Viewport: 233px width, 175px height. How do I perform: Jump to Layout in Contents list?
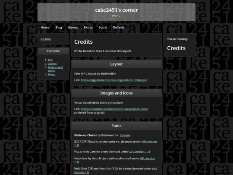click(52, 64)
